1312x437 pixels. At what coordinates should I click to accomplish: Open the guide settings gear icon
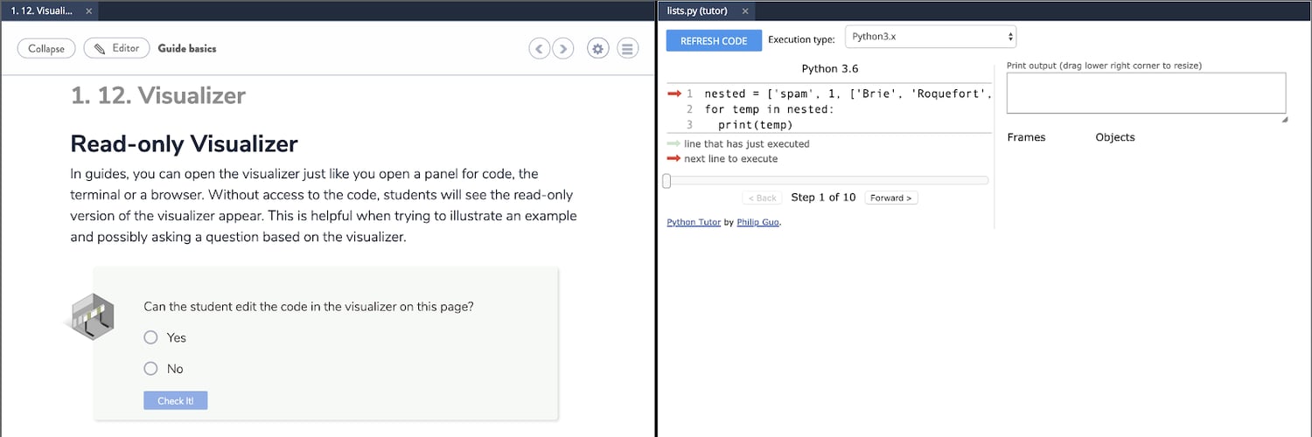(x=598, y=49)
